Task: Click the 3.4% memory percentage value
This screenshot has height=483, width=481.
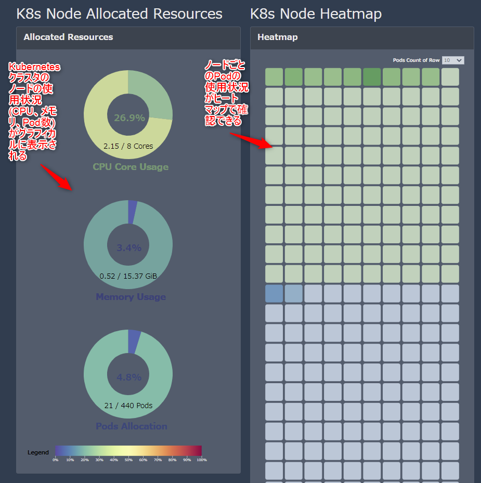Action: pyautogui.click(x=129, y=247)
